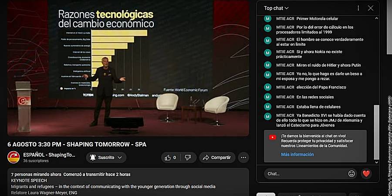Dislike the video with thumbs down
Image resolution: width=392 pixels, height=196 pixels.
(188, 158)
